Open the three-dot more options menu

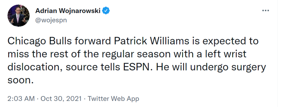pyautogui.click(x=265, y=11)
